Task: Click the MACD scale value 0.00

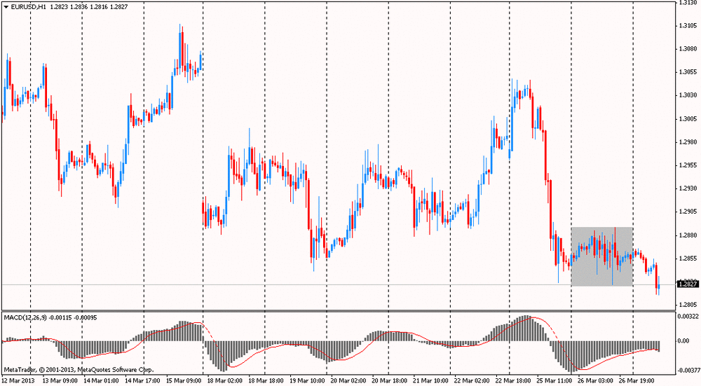Action: (x=684, y=341)
